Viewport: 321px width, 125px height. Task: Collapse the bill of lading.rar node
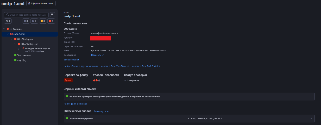point(11,39)
